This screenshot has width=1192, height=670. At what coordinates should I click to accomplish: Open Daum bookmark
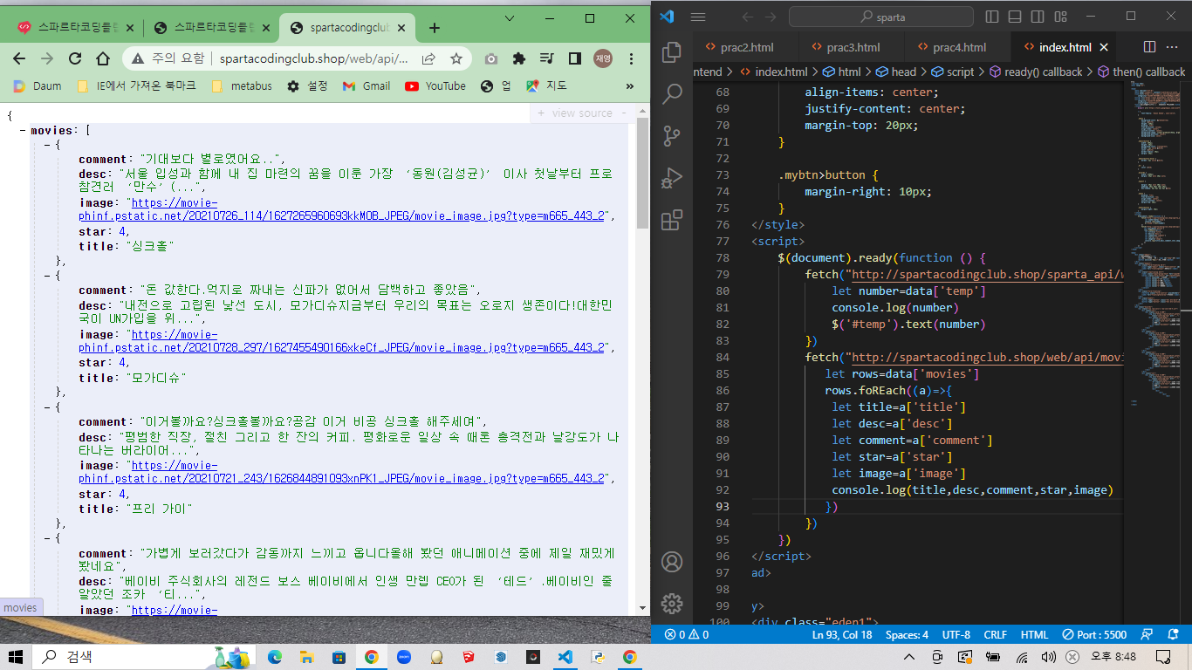(x=38, y=85)
